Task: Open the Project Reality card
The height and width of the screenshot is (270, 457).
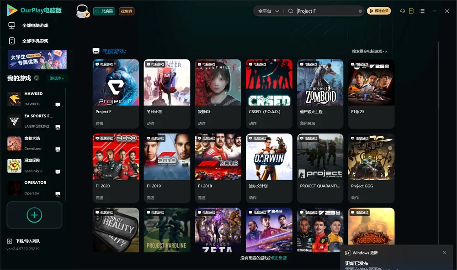Action: [116, 230]
